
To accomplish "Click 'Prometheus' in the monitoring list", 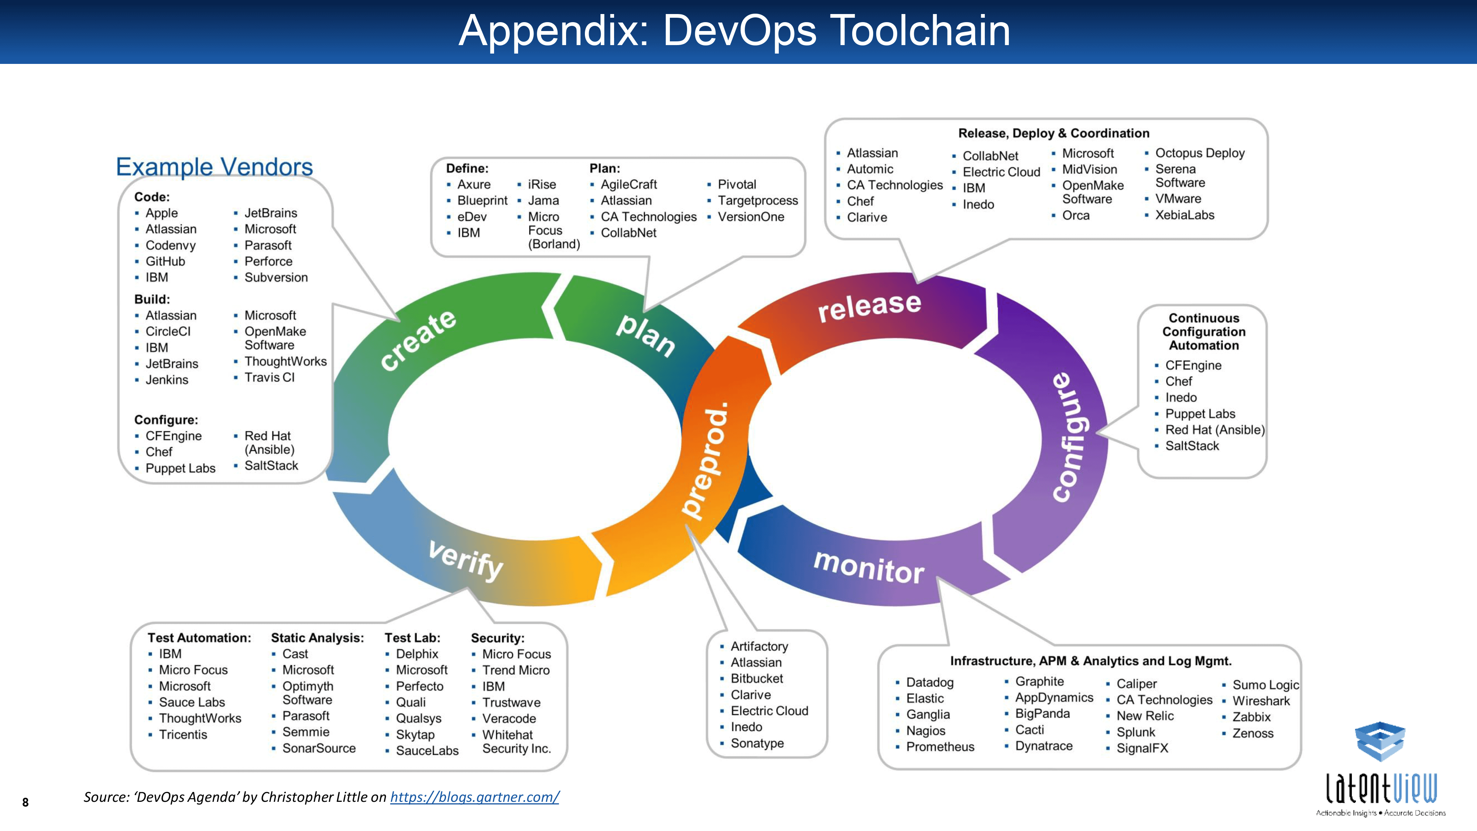I will 940,747.
